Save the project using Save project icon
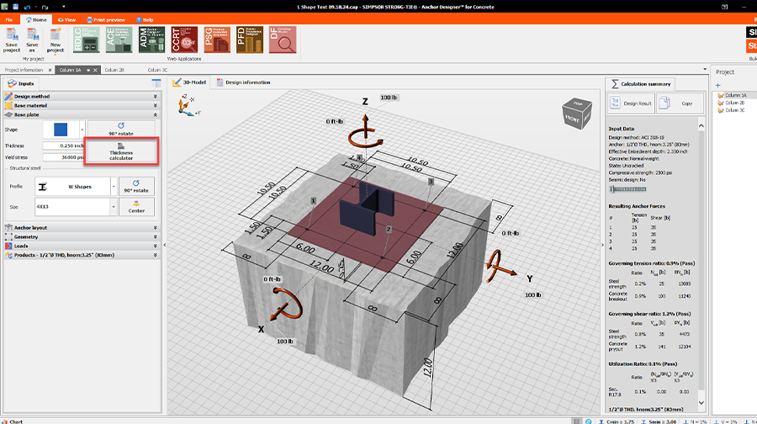 12,40
